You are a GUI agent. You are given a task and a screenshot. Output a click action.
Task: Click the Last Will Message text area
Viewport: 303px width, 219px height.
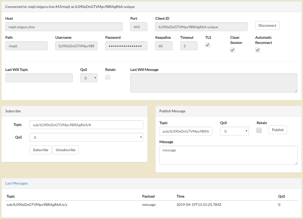click(x=214, y=83)
